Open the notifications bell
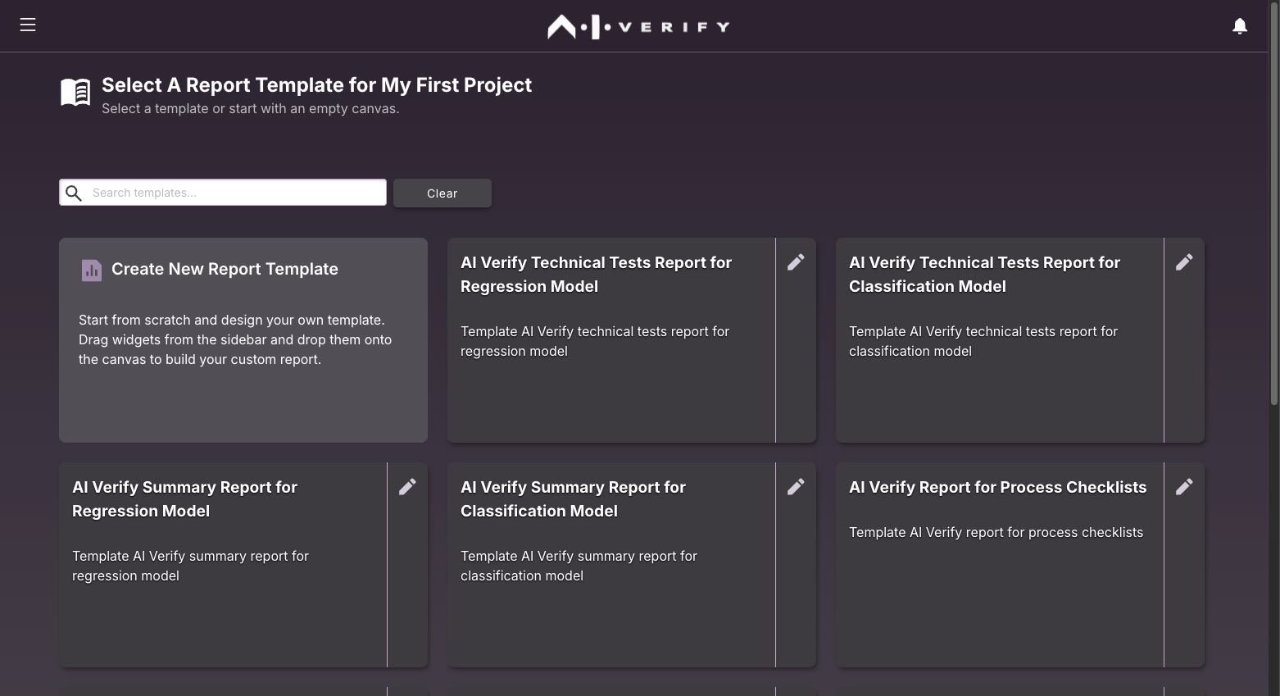Viewport: 1280px width, 696px height. point(1240,26)
